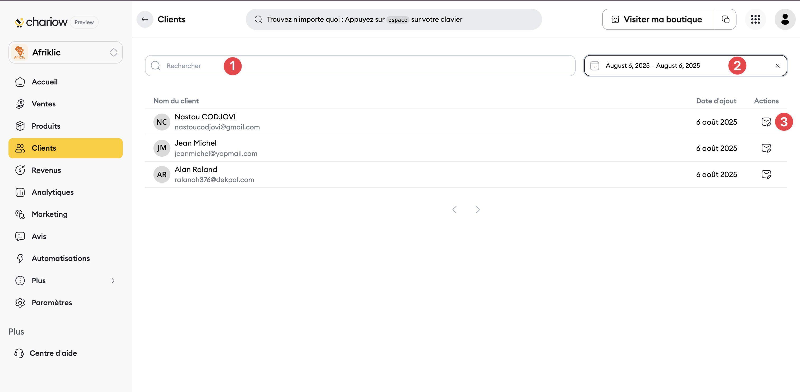Click the copy shop link icon
Screen dimensions: 800x392
(x=725, y=19)
